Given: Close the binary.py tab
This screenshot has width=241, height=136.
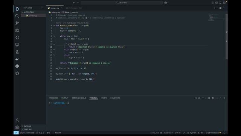Looking at the screenshot, I should coord(62,8).
